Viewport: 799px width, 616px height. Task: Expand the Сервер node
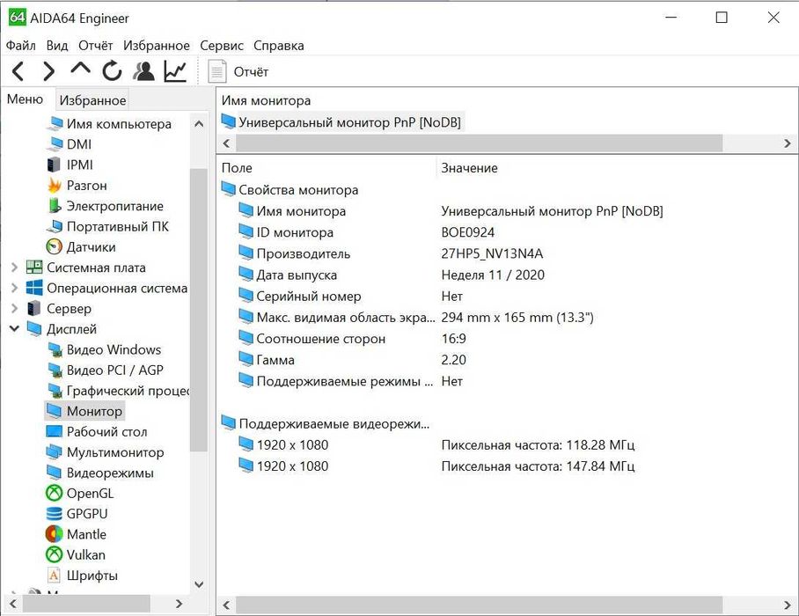point(14,308)
